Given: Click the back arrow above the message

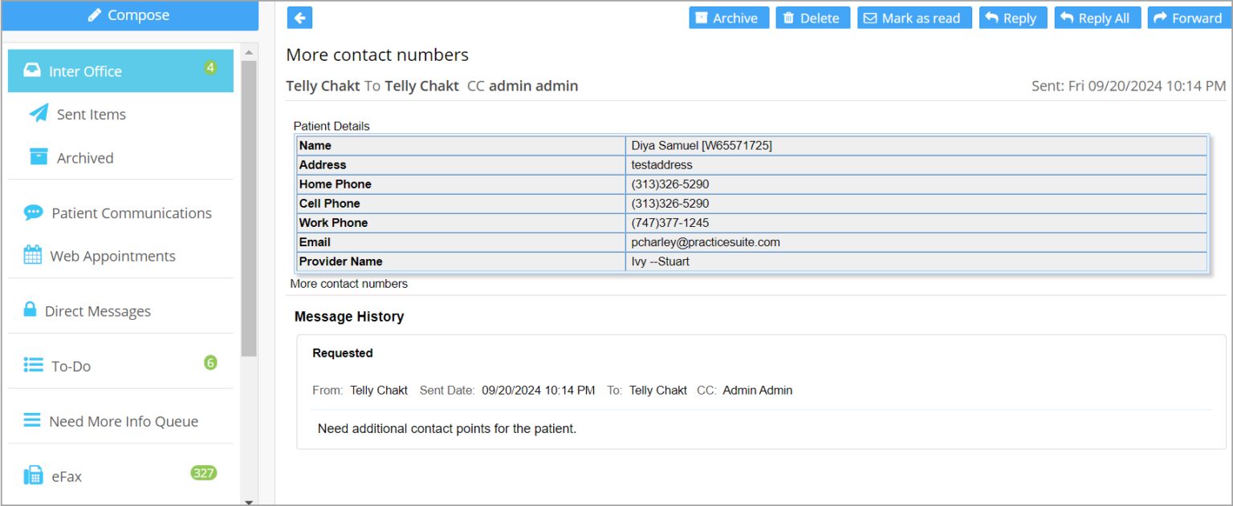Looking at the screenshot, I should [x=299, y=17].
